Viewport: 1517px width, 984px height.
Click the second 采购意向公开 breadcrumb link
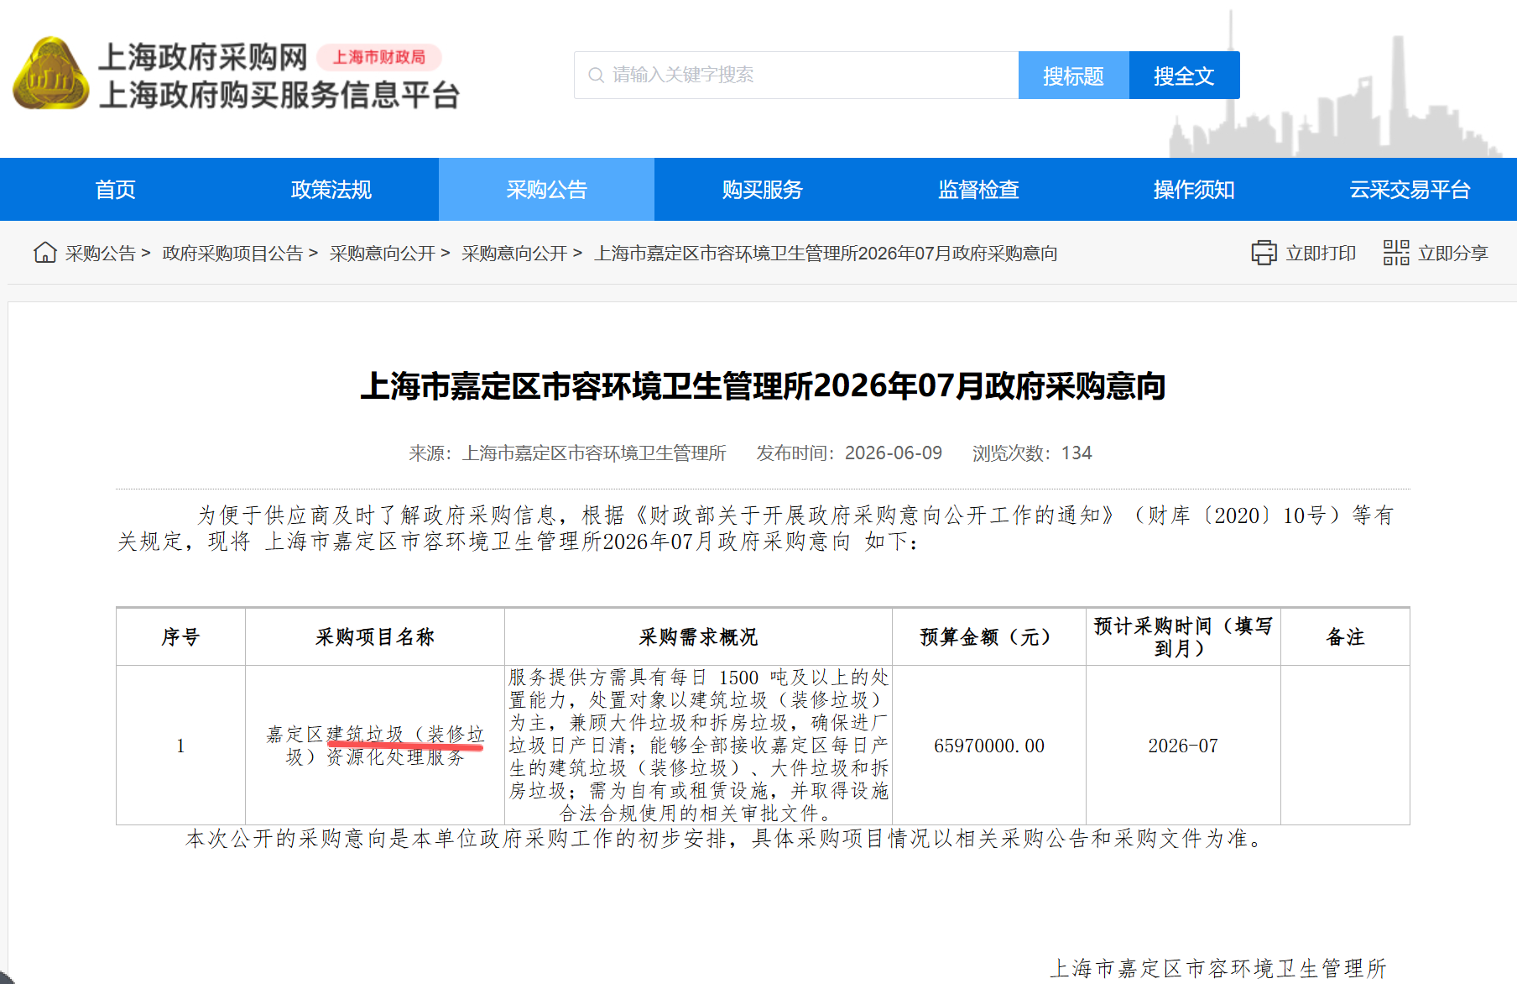(514, 254)
